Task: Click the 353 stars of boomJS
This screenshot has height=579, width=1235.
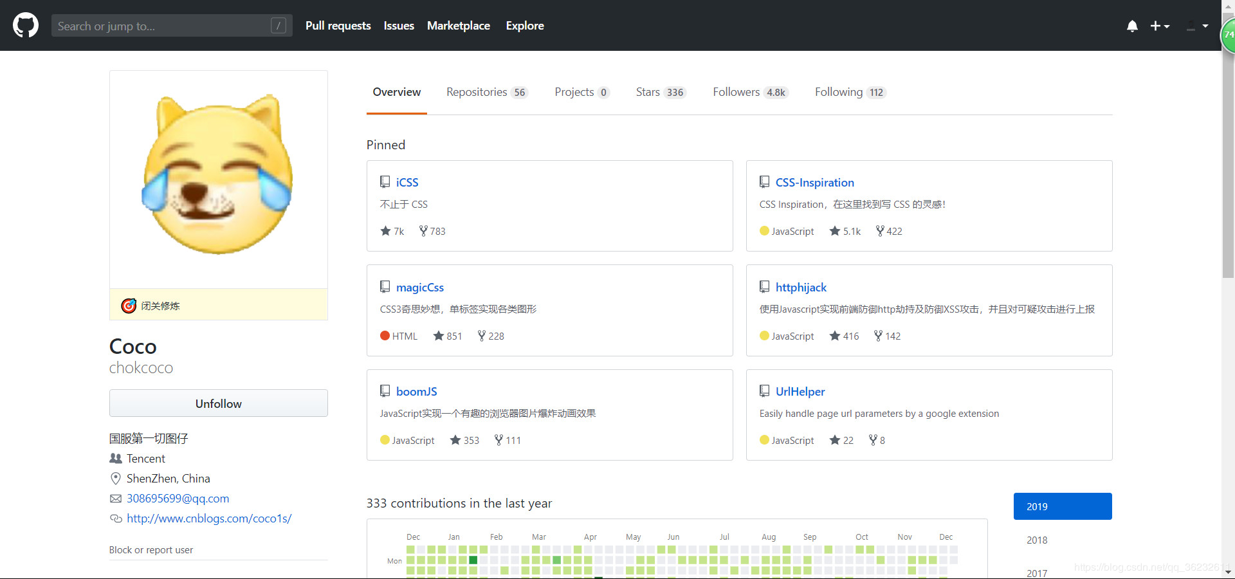Action: tap(464, 440)
